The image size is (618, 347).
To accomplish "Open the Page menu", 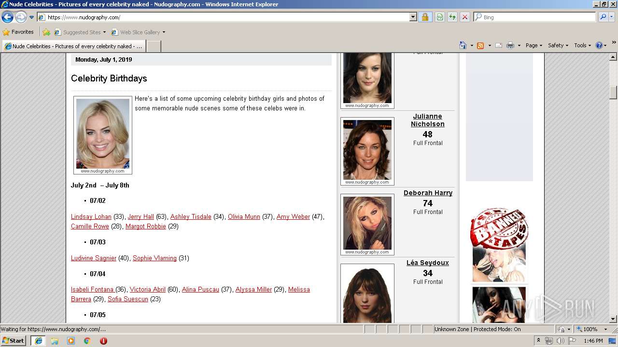I will [x=534, y=45].
